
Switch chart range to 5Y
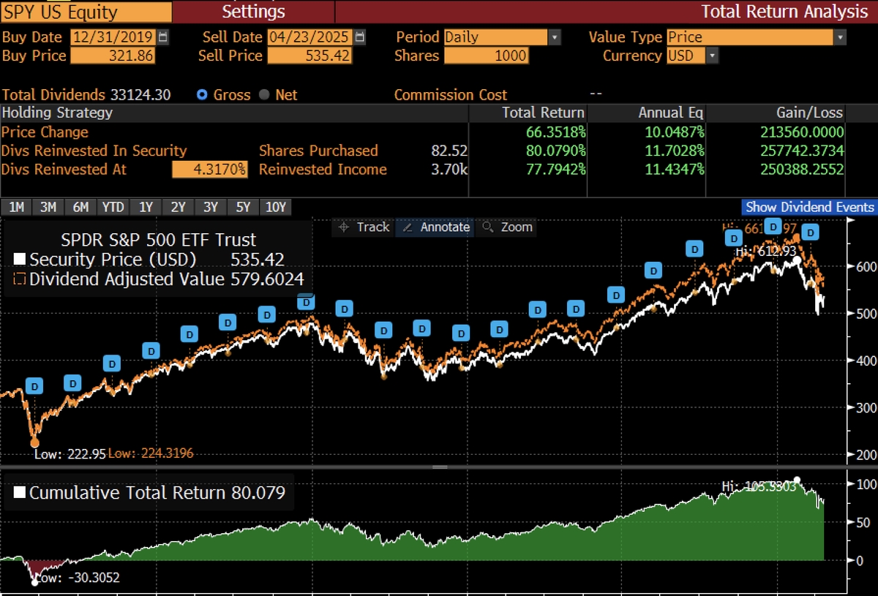tap(242, 207)
